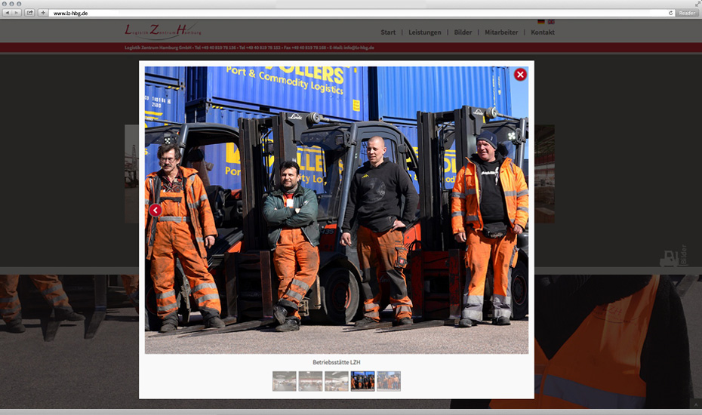The image size is (702, 415).
Task: Click the Logistik Zentrum Hamburg logo
Action: pyautogui.click(x=163, y=31)
